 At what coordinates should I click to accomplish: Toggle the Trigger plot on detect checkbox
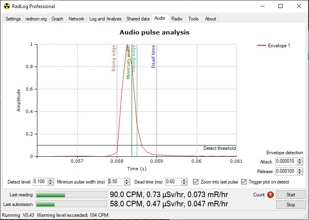click(244, 182)
